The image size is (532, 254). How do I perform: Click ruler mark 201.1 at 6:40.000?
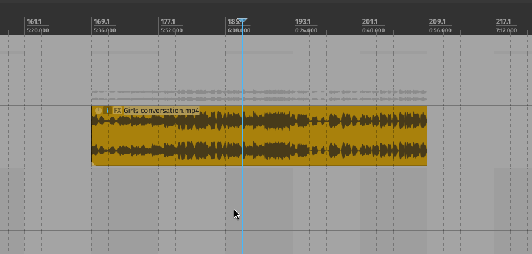373,26
